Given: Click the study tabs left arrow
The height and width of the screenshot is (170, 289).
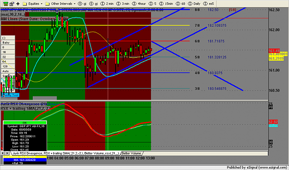Looking at the screenshot, I should (x=3, y=153).
